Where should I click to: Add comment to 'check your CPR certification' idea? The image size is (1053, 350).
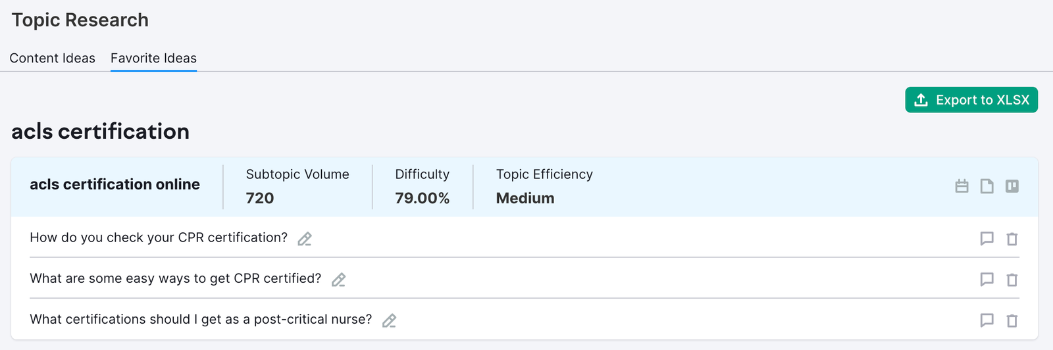987,239
